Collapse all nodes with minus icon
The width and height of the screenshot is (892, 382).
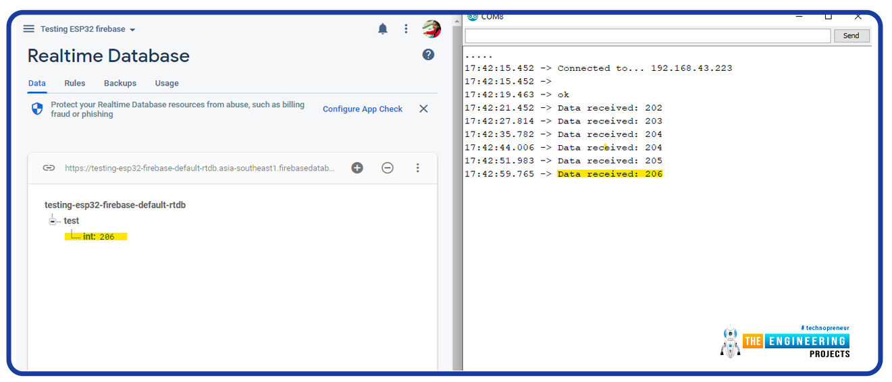(388, 168)
